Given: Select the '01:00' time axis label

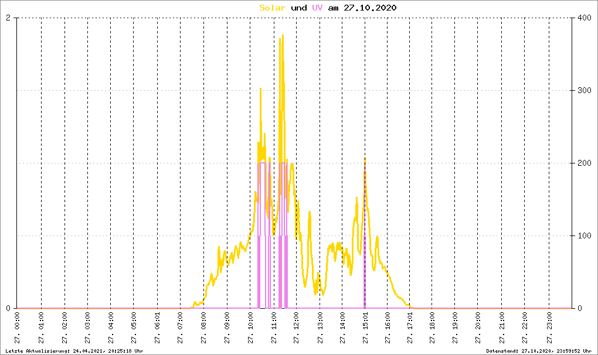Looking at the screenshot, I should pos(41,327).
